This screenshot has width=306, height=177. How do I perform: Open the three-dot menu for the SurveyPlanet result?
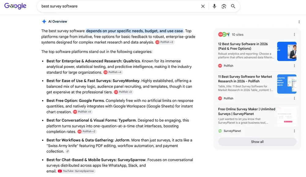[x=294, y=131]
